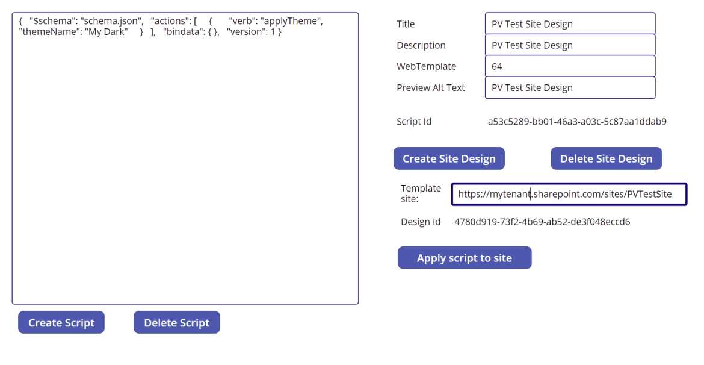The image size is (704, 365).
Task: Focus the Description input field
Action: (570, 45)
